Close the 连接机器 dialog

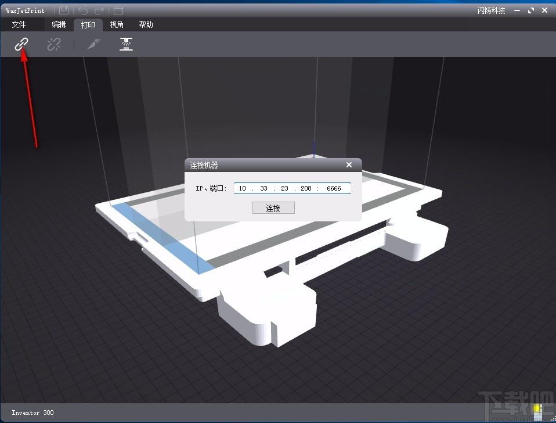[349, 164]
